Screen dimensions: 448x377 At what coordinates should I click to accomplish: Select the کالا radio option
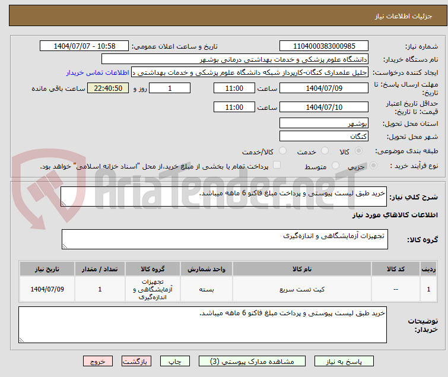pos(358,151)
